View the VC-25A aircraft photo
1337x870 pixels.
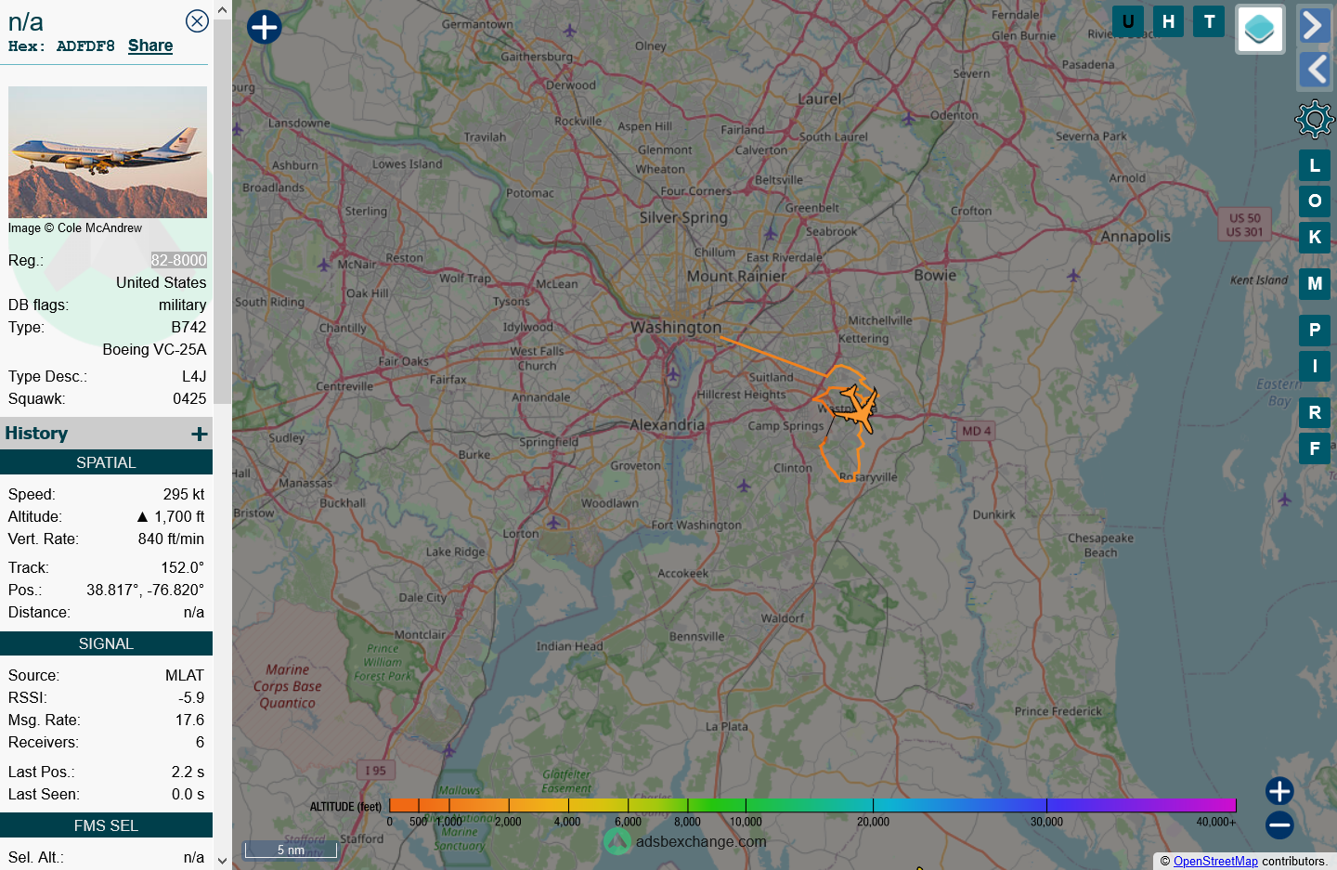[108, 152]
